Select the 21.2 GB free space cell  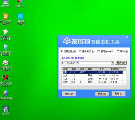115,72
